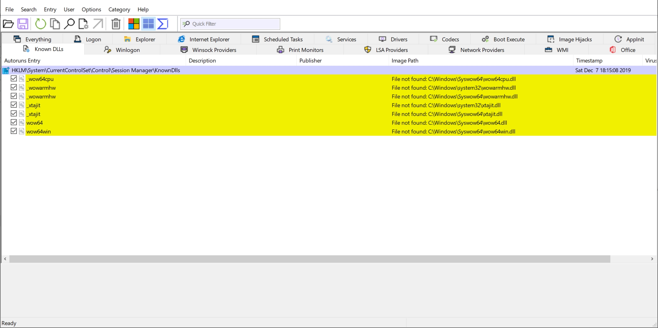Click the Ready status bar text
Image resolution: width=658 pixels, height=328 pixels.
[9, 323]
